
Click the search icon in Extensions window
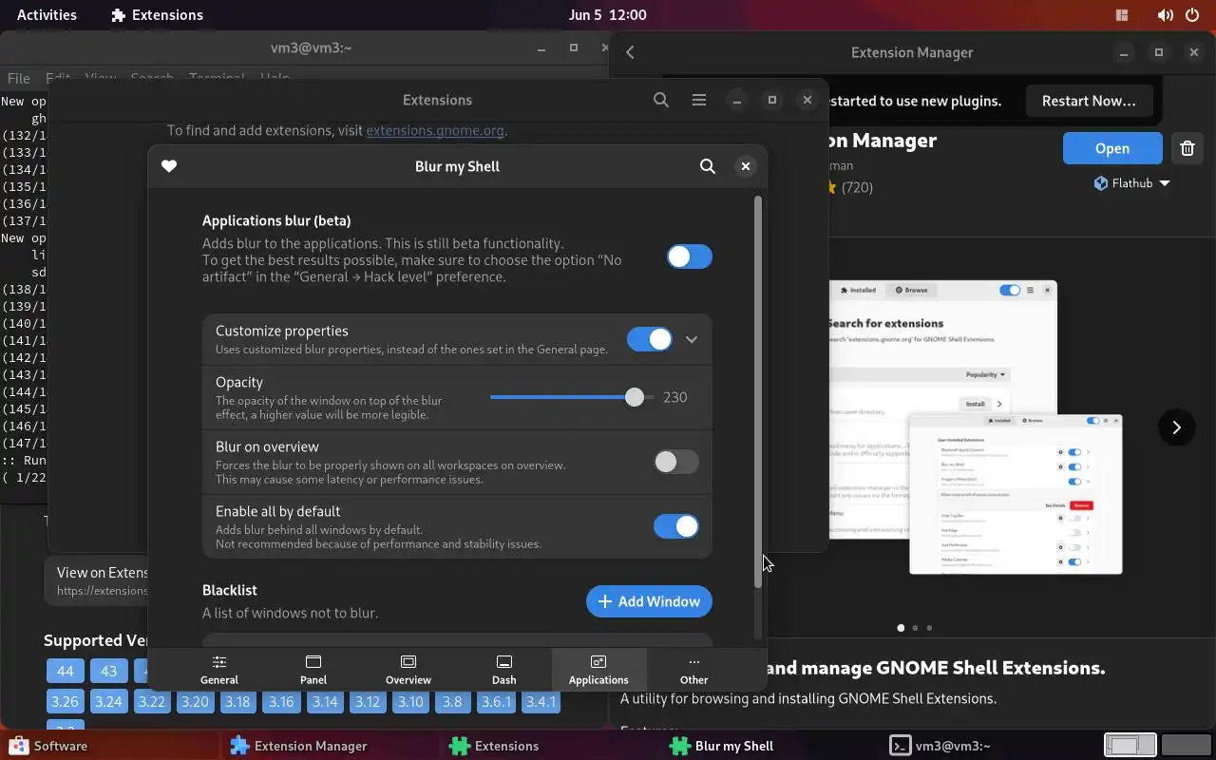pyautogui.click(x=661, y=100)
